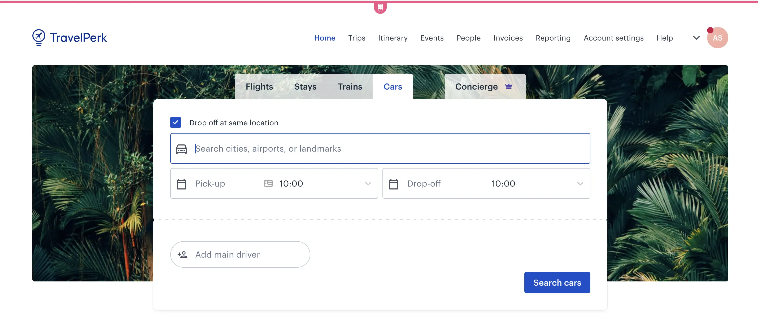Viewport: 758px width, 318px height.
Task: Click the ID card icon beside pick-up time
Action: (x=268, y=183)
